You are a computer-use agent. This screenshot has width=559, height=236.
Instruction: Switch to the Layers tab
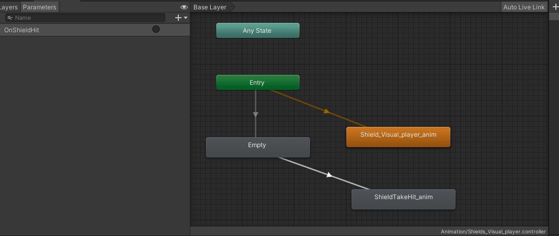[x=9, y=7]
